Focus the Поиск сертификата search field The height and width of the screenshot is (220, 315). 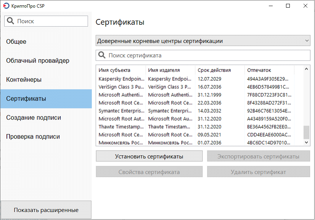(x=203, y=55)
